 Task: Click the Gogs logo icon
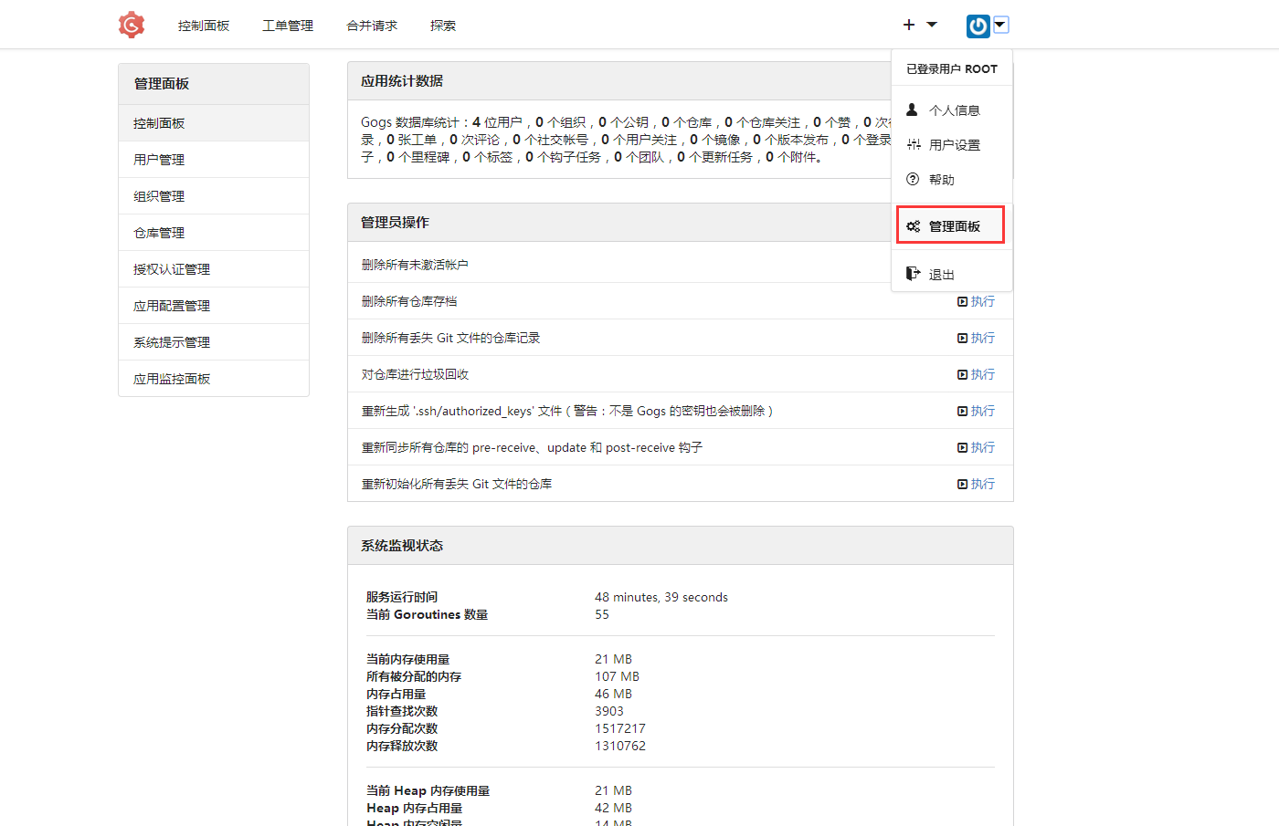pos(131,25)
